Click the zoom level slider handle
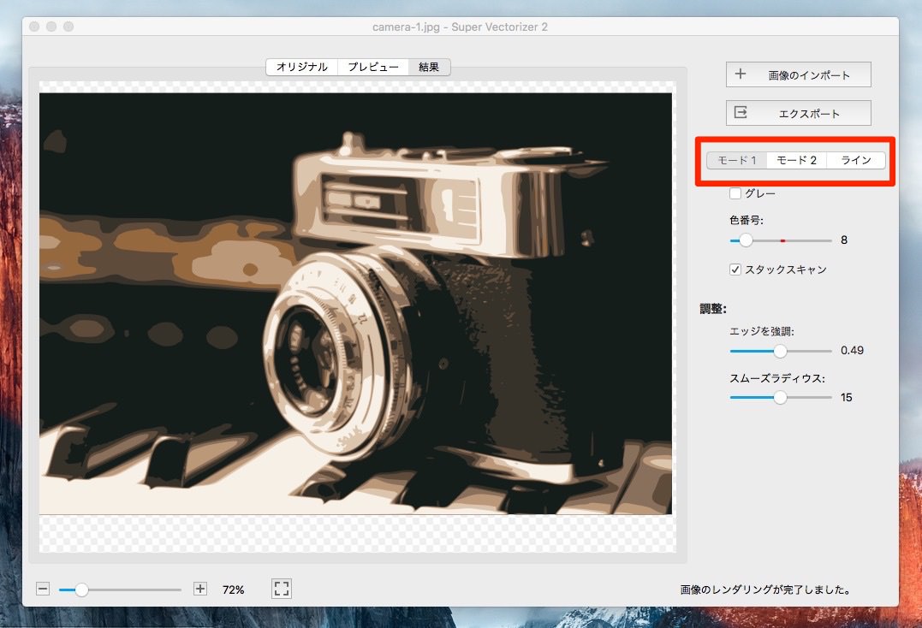 pos(82,589)
